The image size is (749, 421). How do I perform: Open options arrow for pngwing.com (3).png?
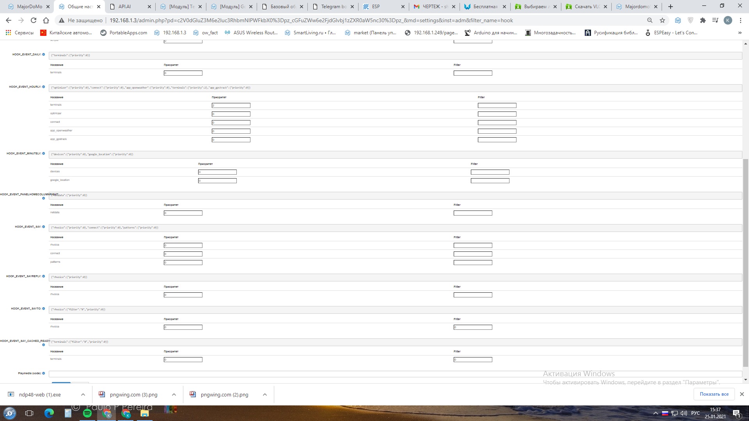click(x=174, y=394)
